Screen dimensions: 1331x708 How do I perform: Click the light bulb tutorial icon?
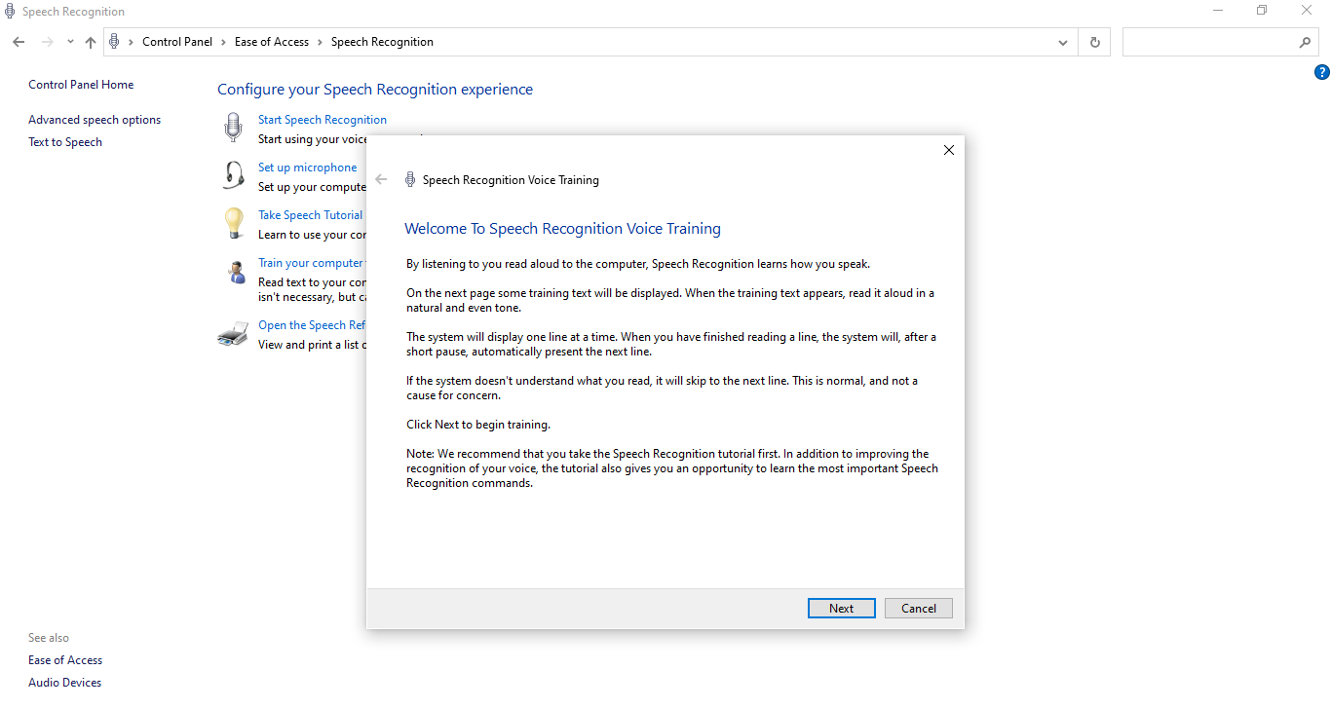pyautogui.click(x=234, y=223)
